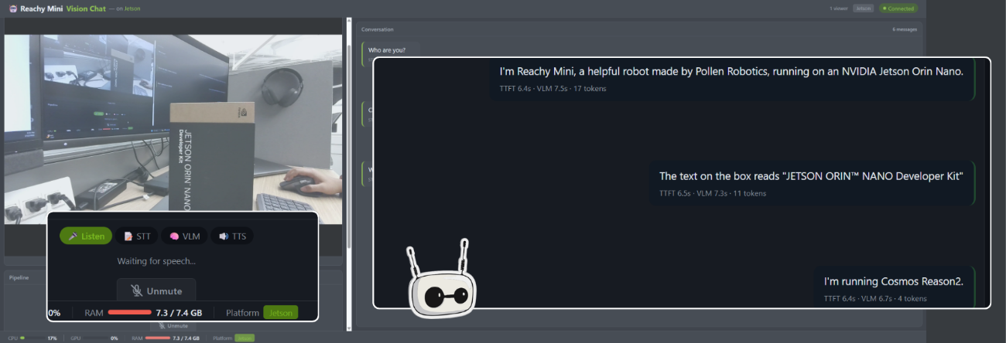This screenshot has width=1006, height=343.
Task: Click the speaker icon on the TTS pill
Action: [x=223, y=236]
